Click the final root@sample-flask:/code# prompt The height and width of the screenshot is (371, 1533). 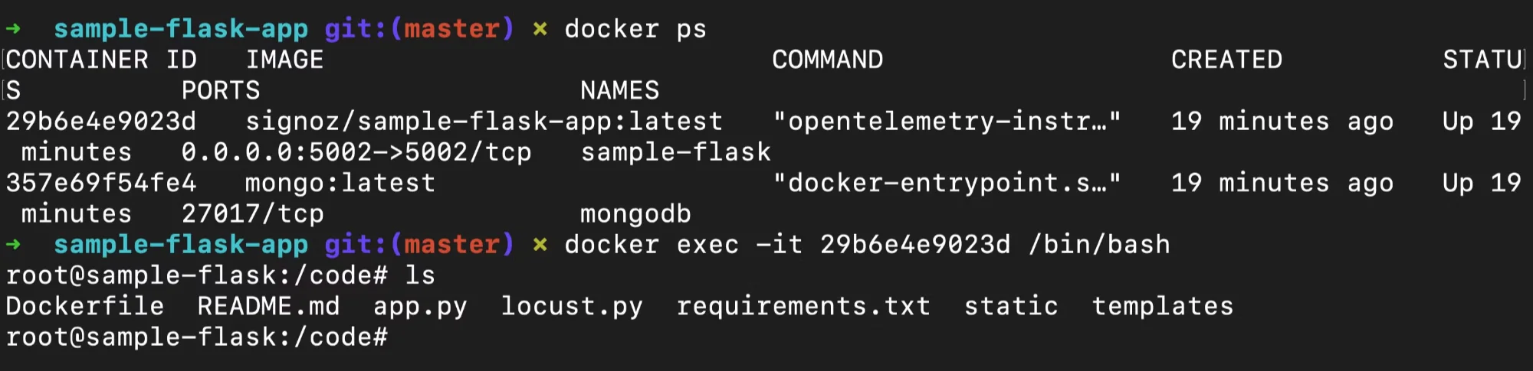coord(197,337)
